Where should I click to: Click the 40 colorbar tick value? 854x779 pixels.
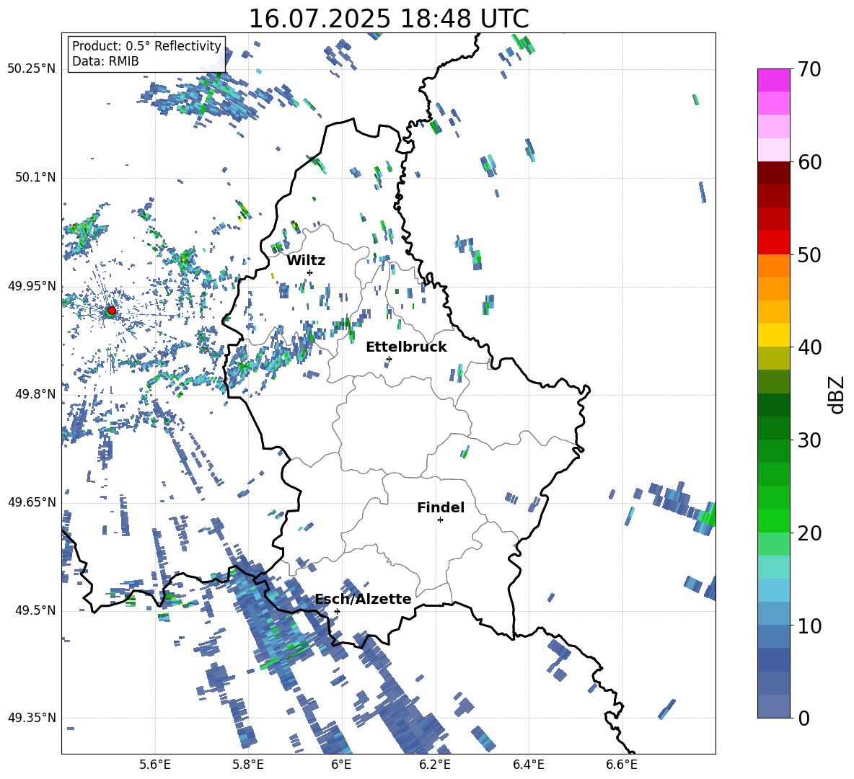click(x=809, y=347)
